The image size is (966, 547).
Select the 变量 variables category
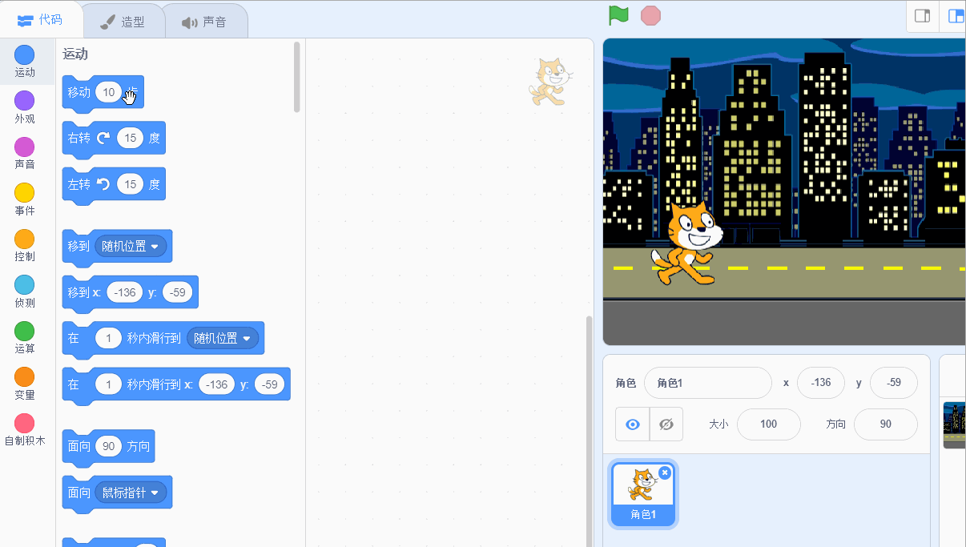coord(25,384)
